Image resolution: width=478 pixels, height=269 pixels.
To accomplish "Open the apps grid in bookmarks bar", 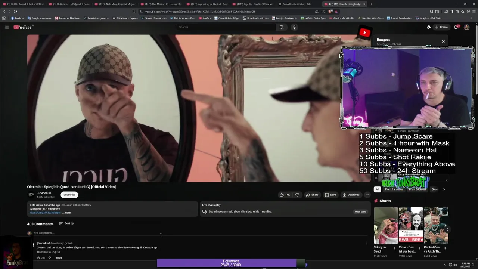I will (4, 18).
